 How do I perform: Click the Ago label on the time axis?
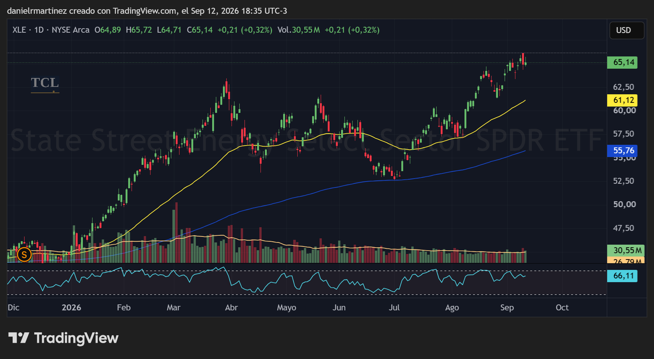pos(452,308)
